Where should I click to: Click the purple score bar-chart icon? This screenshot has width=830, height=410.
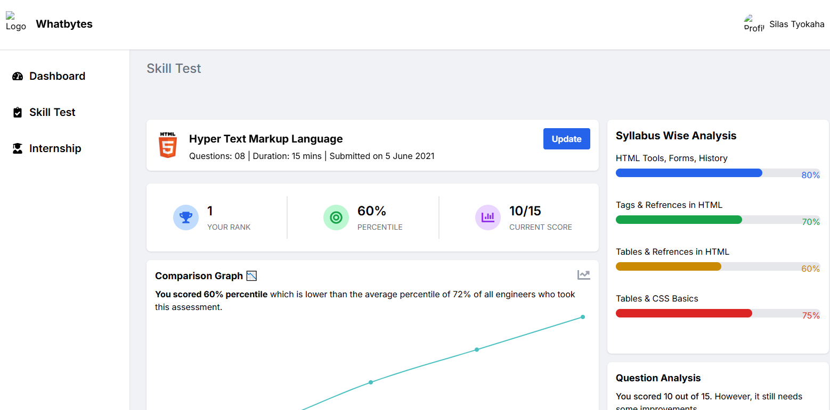pyautogui.click(x=487, y=217)
